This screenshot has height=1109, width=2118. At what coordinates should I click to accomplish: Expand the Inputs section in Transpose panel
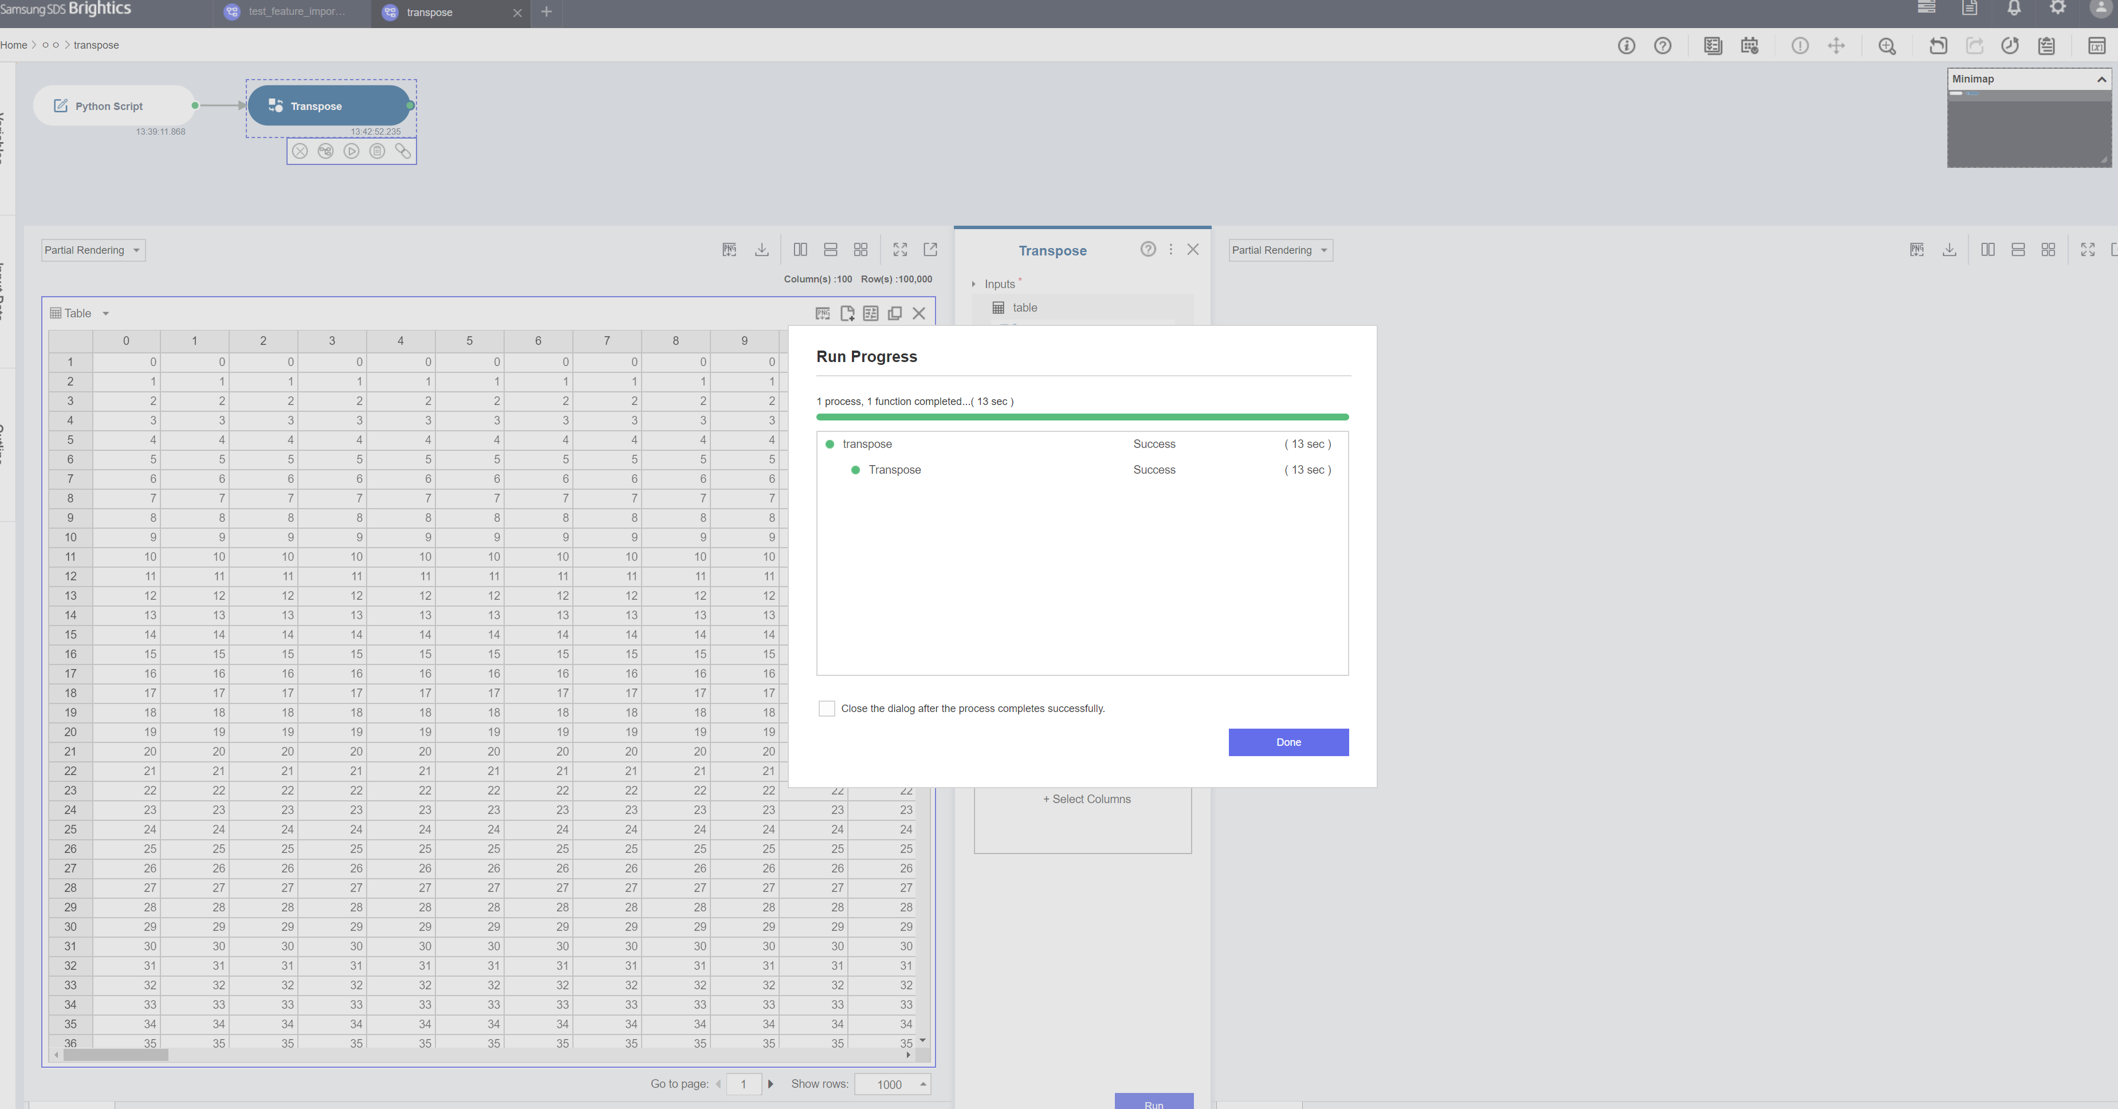[974, 284]
